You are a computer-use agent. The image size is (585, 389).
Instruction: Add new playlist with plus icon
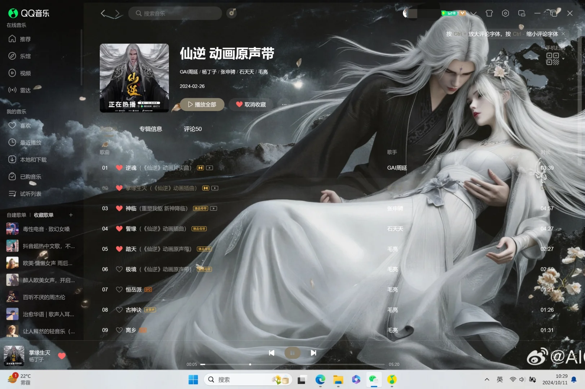click(71, 215)
